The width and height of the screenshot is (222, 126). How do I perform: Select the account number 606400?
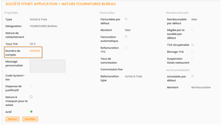35,51
